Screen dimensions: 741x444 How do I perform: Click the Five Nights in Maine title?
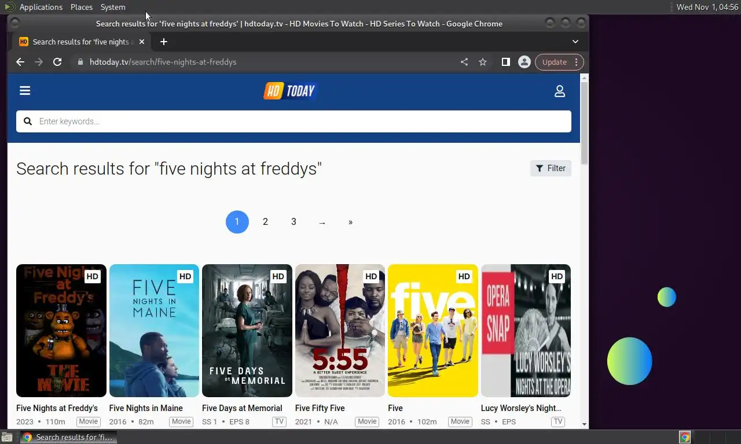(146, 408)
